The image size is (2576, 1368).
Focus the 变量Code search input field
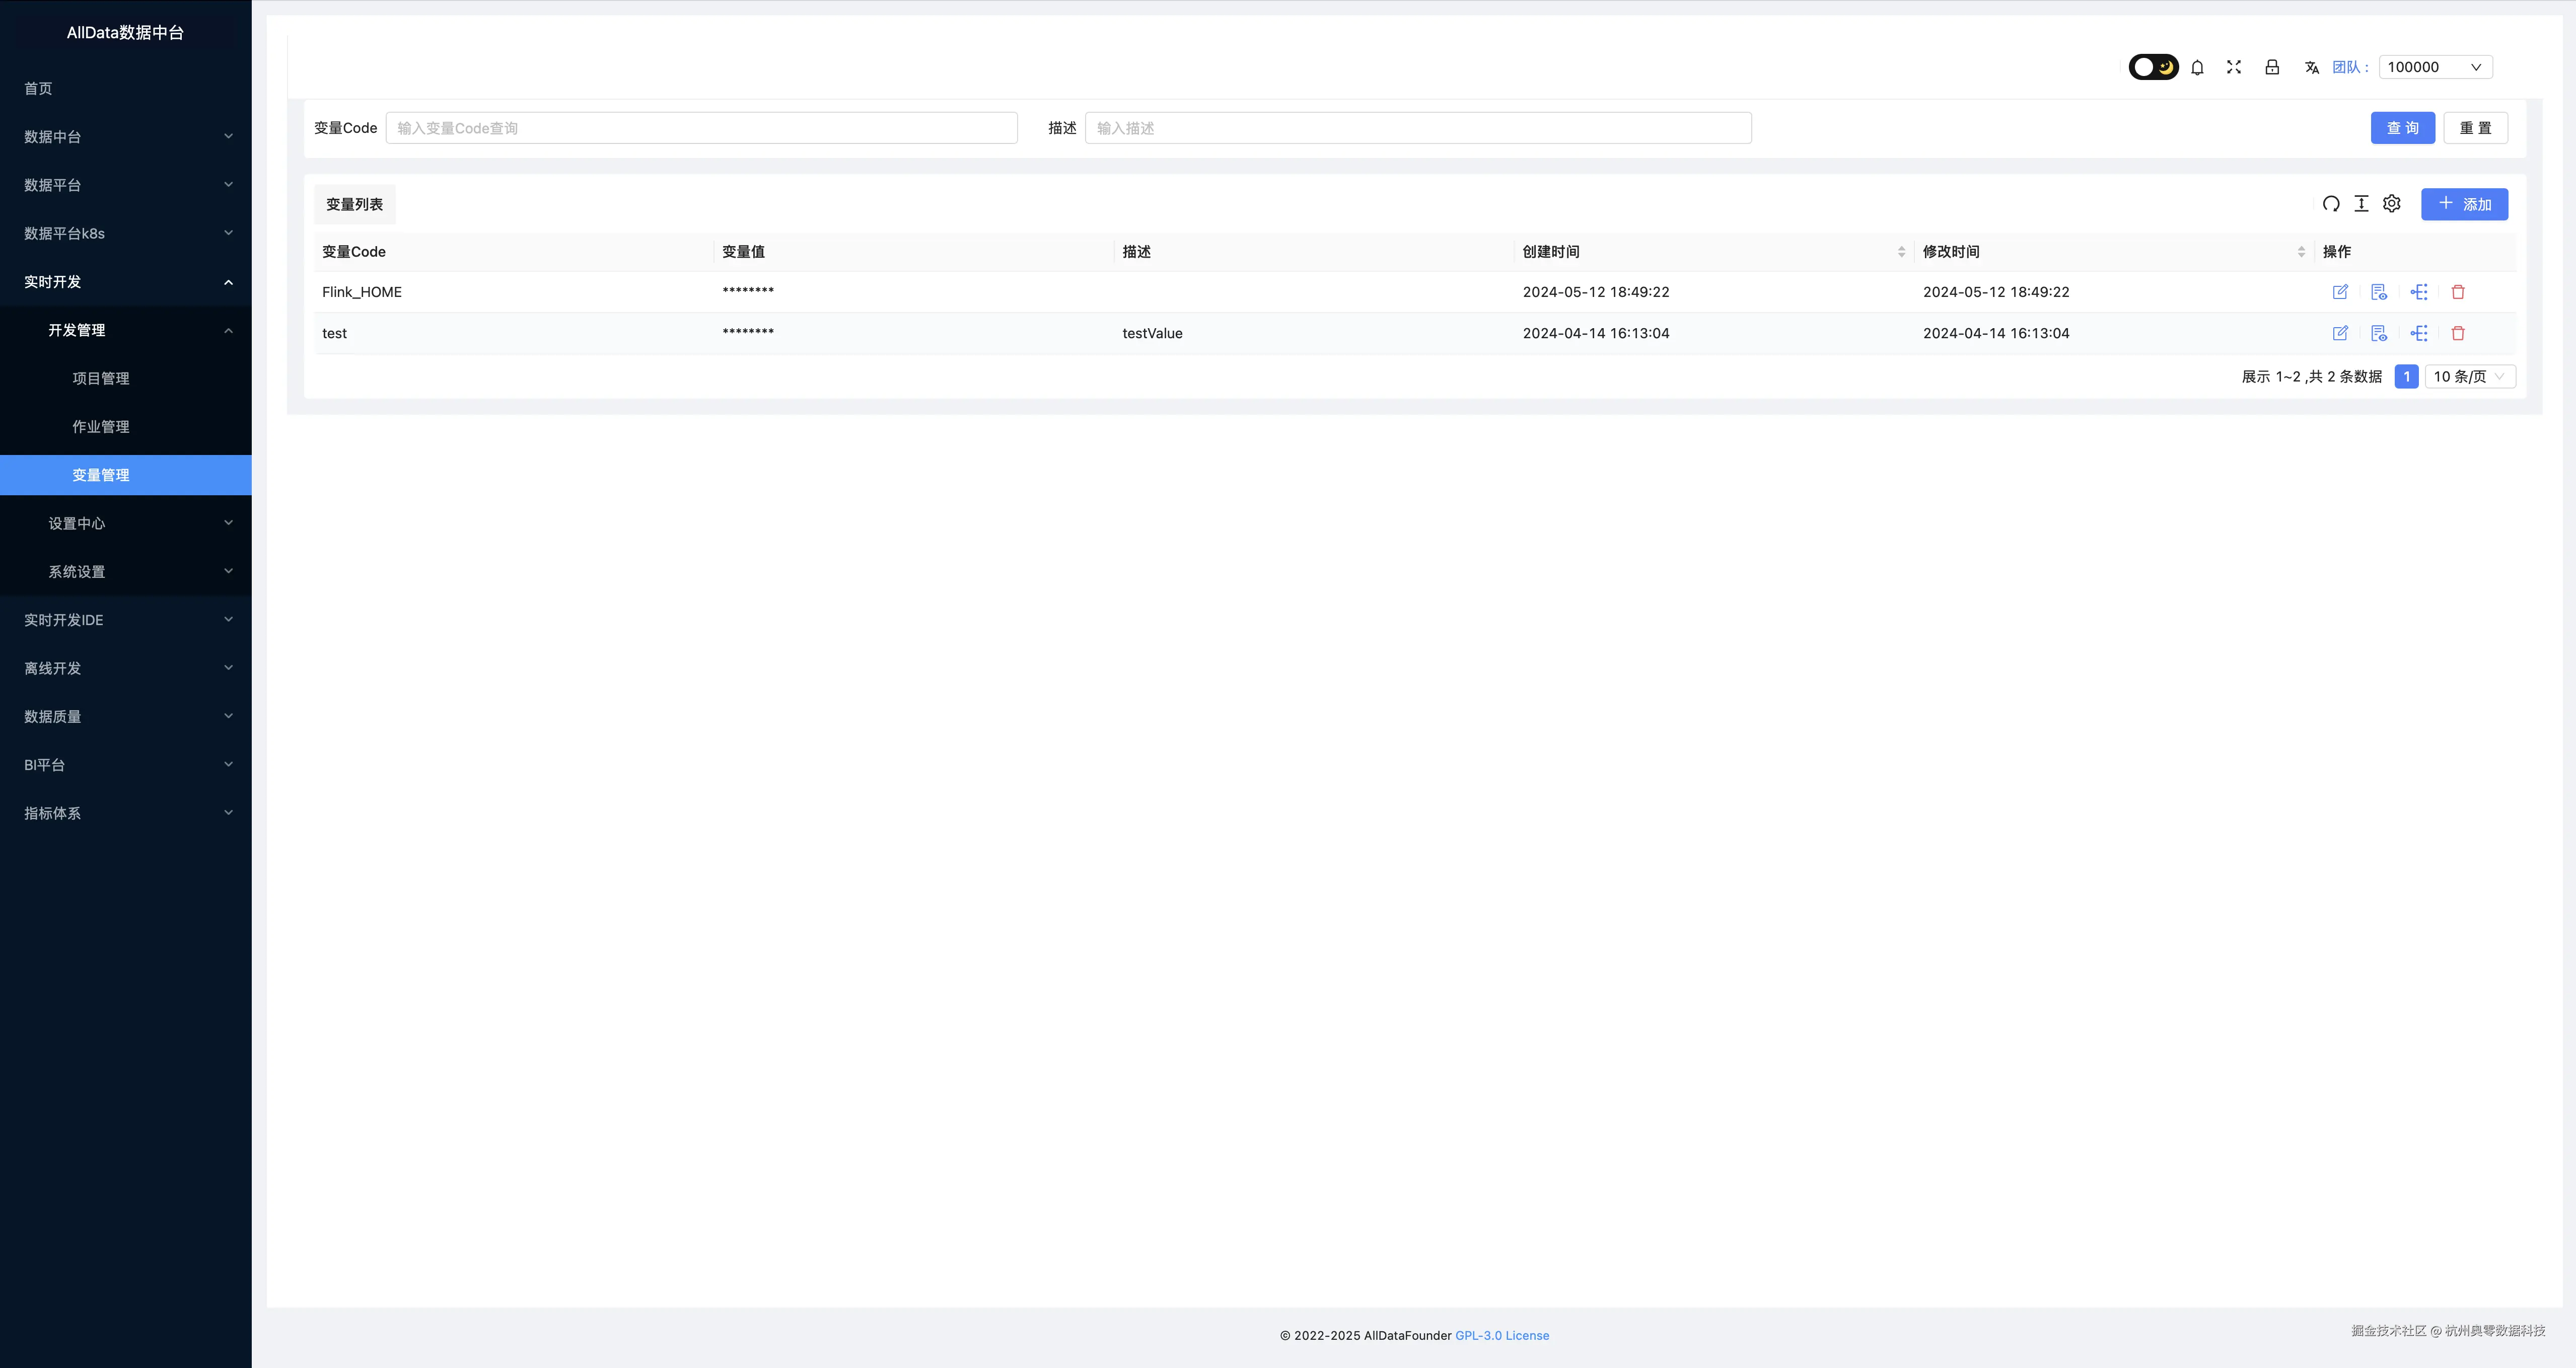701,128
